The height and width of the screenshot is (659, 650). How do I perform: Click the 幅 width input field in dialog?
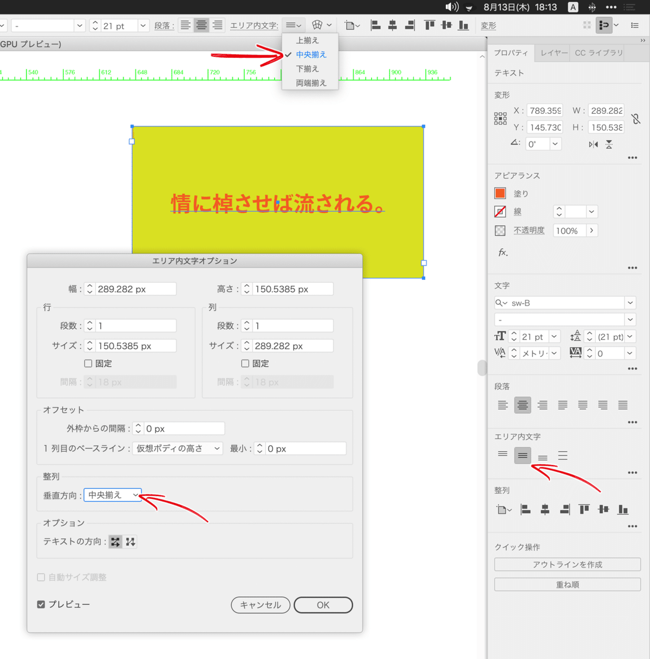(x=136, y=289)
